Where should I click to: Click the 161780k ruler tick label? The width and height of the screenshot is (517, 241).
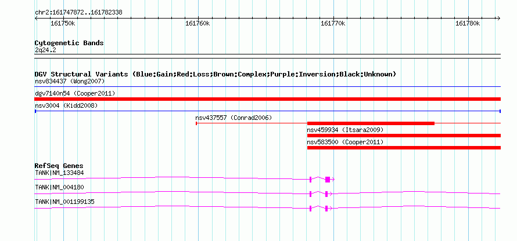(468, 24)
